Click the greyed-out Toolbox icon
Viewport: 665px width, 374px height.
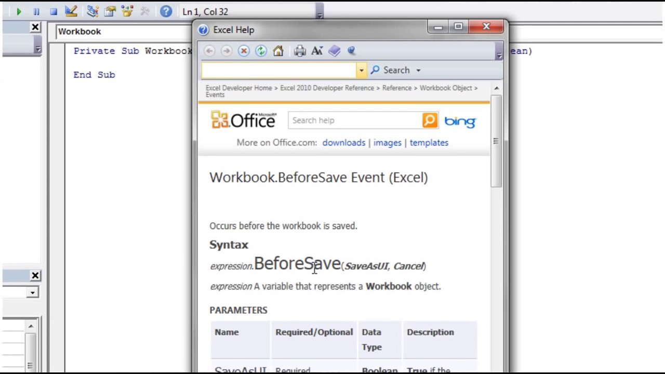[x=145, y=11]
